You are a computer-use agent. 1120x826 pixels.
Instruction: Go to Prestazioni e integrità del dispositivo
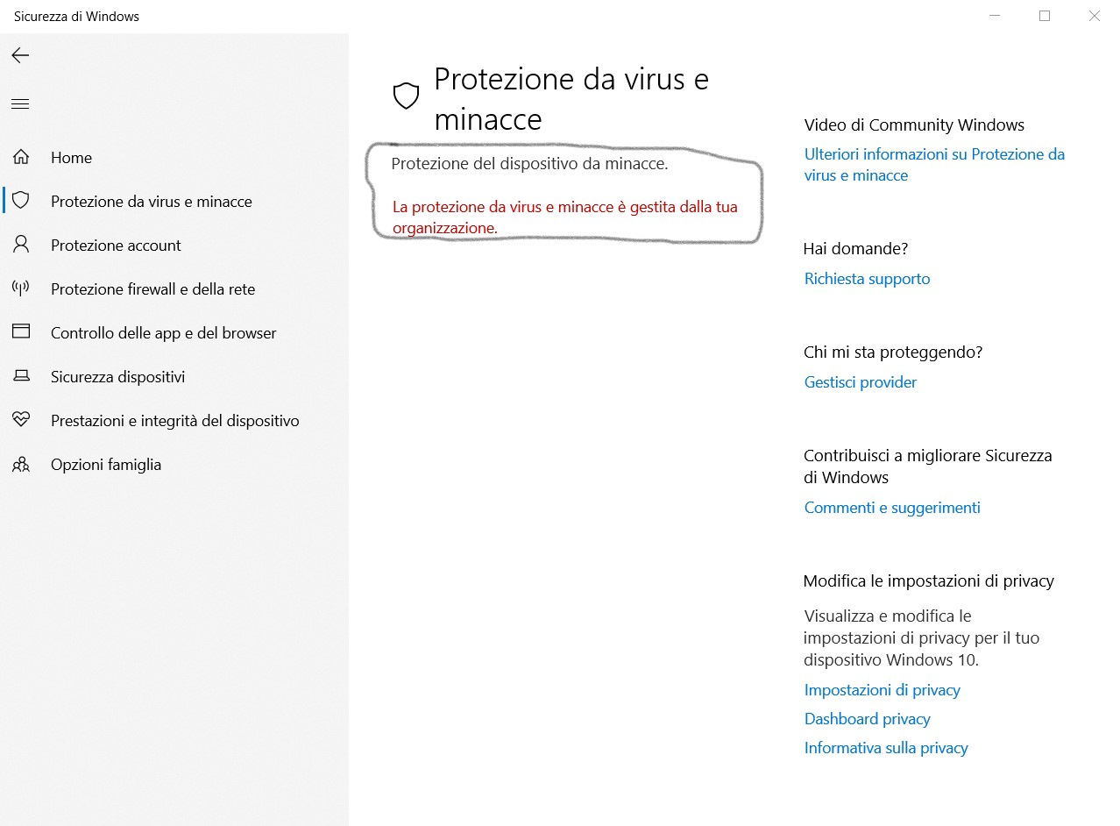[175, 421]
